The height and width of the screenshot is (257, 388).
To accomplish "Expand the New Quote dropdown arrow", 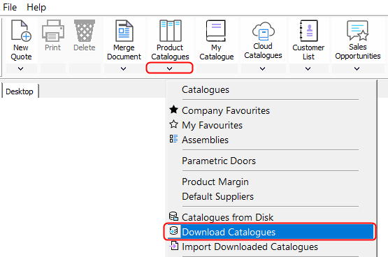I will click(21, 68).
